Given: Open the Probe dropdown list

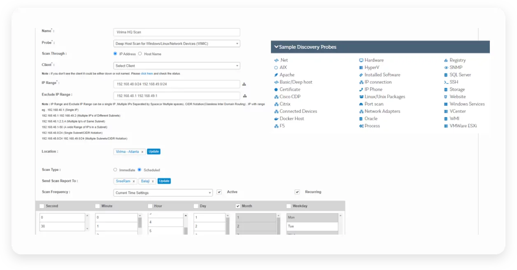Looking at the screenshot, I should click(177, 44).
